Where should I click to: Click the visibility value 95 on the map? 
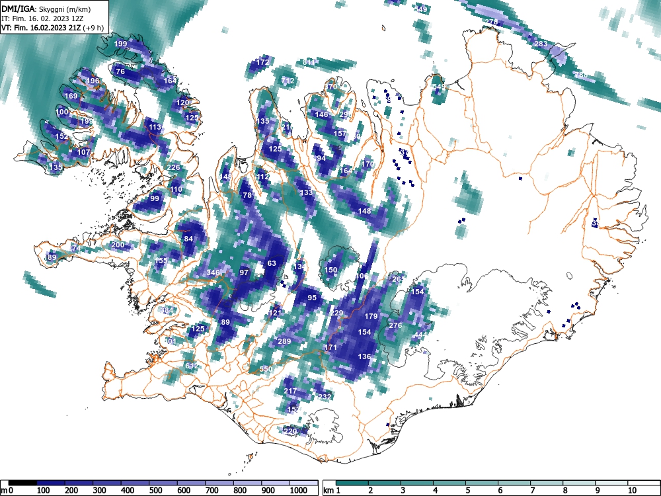pyautogui.click(x=312, y=298)
